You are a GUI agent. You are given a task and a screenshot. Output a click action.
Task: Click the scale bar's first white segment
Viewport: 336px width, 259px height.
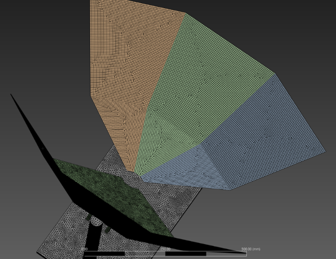[x=104, y=254]
